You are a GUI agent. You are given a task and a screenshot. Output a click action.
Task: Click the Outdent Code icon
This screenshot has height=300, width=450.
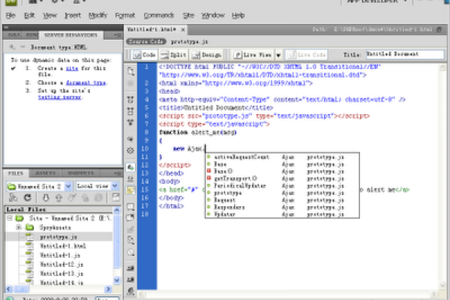(130, 279)
